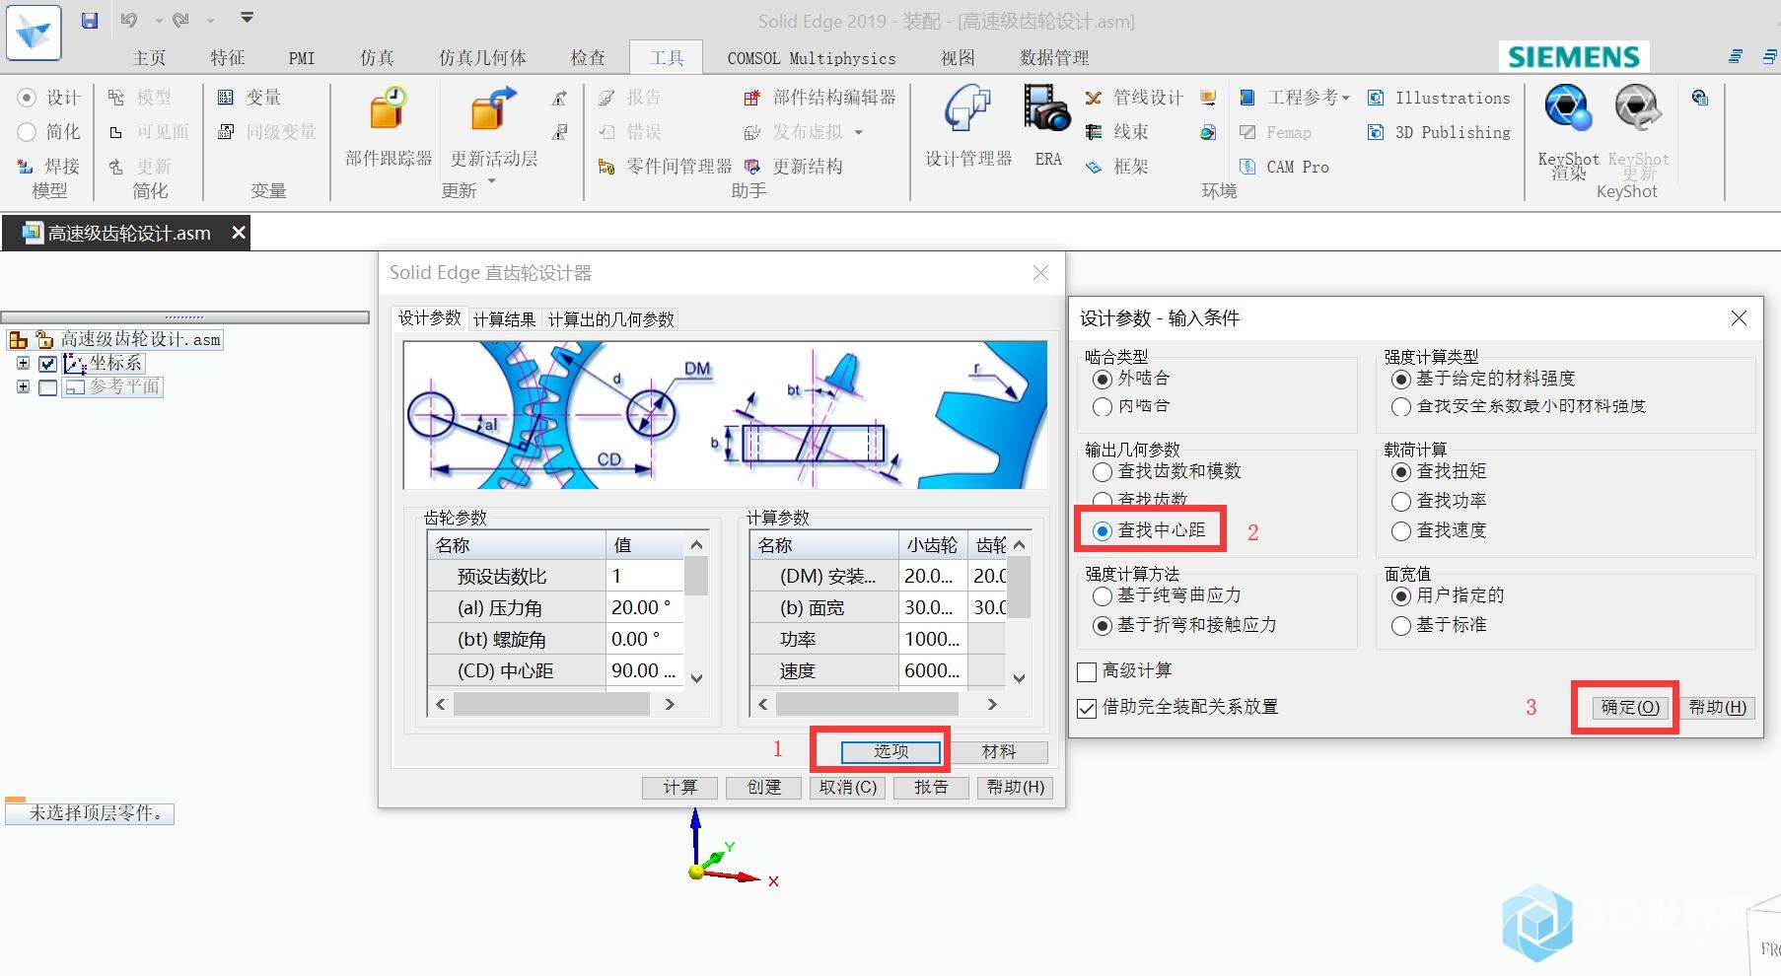Expand 发布虚拟 dropdown arrow
Viewport: 1781px width, 976px height.
(858, 132)
